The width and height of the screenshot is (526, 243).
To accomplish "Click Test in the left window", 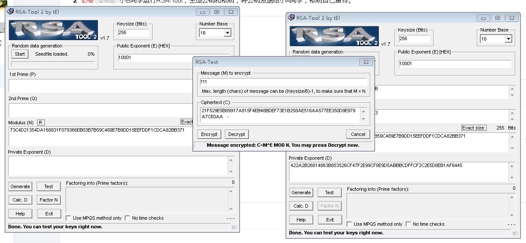I will (48, 186).
